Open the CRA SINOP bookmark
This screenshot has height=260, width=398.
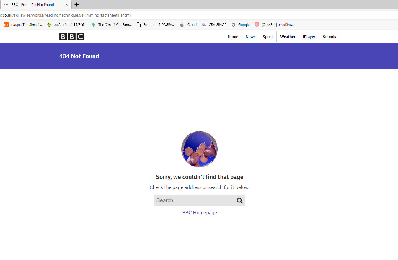(x=214, y=25)
